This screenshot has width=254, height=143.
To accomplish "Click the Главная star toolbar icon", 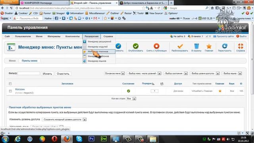I will coord(209,46).
